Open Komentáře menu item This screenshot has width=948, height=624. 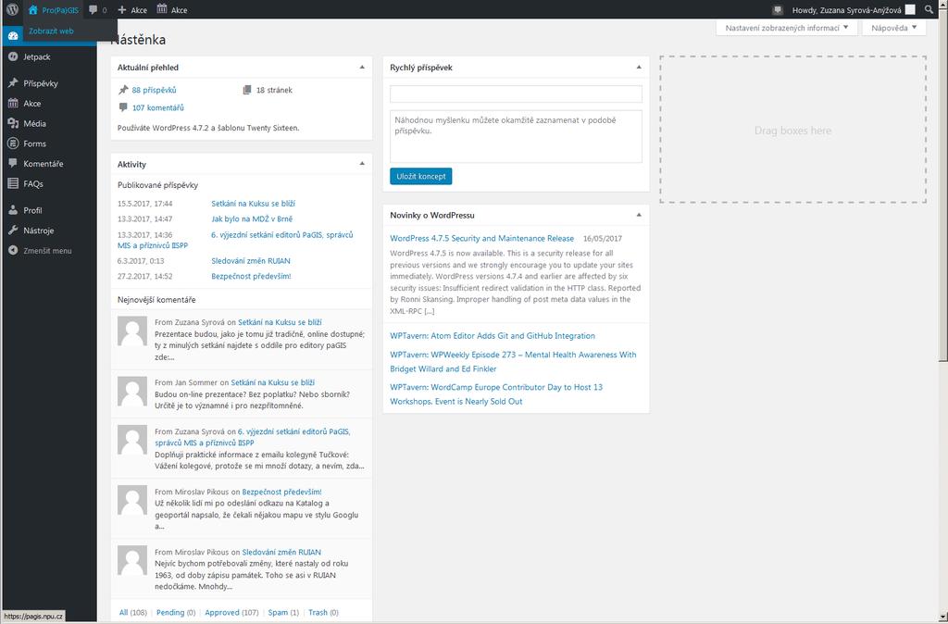click(x=43, y=163)
